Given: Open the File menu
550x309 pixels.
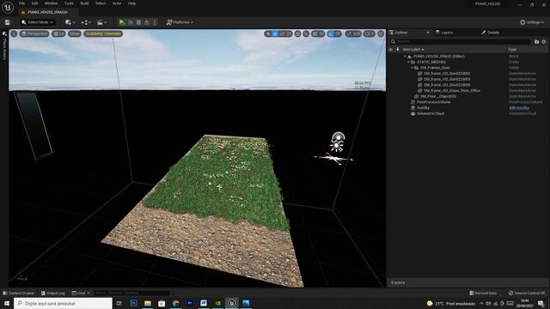Looking at the screenshot, I should pyautogui.click(x=22, y=3).
